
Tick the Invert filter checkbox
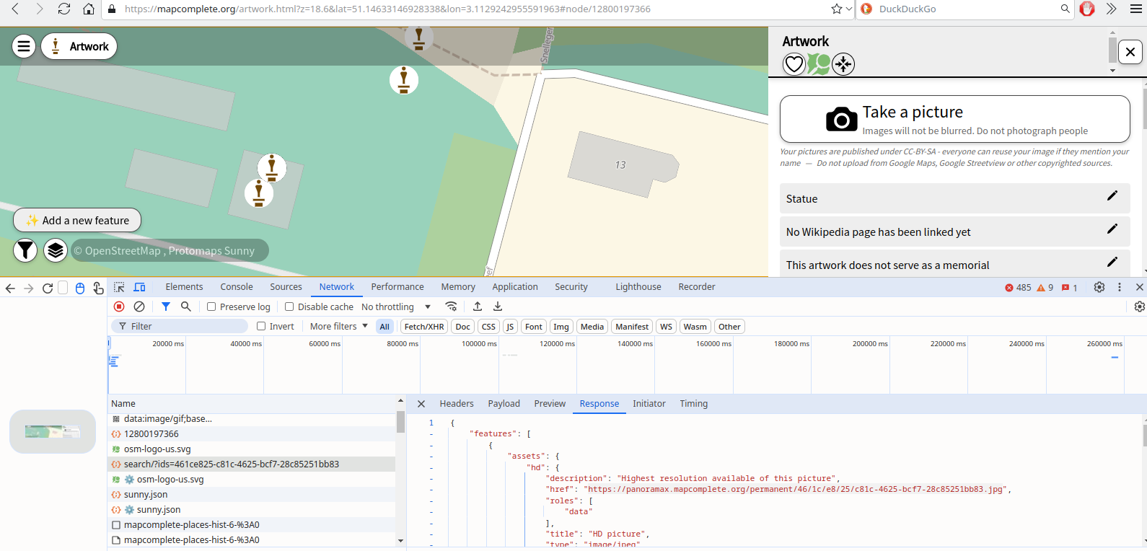click(261, 326)
